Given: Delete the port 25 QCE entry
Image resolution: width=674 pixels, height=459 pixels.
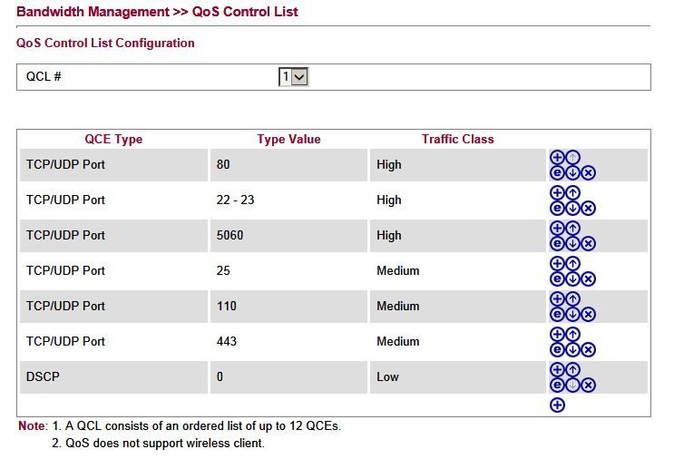Looking at the screenshot, I should point(588,278).
